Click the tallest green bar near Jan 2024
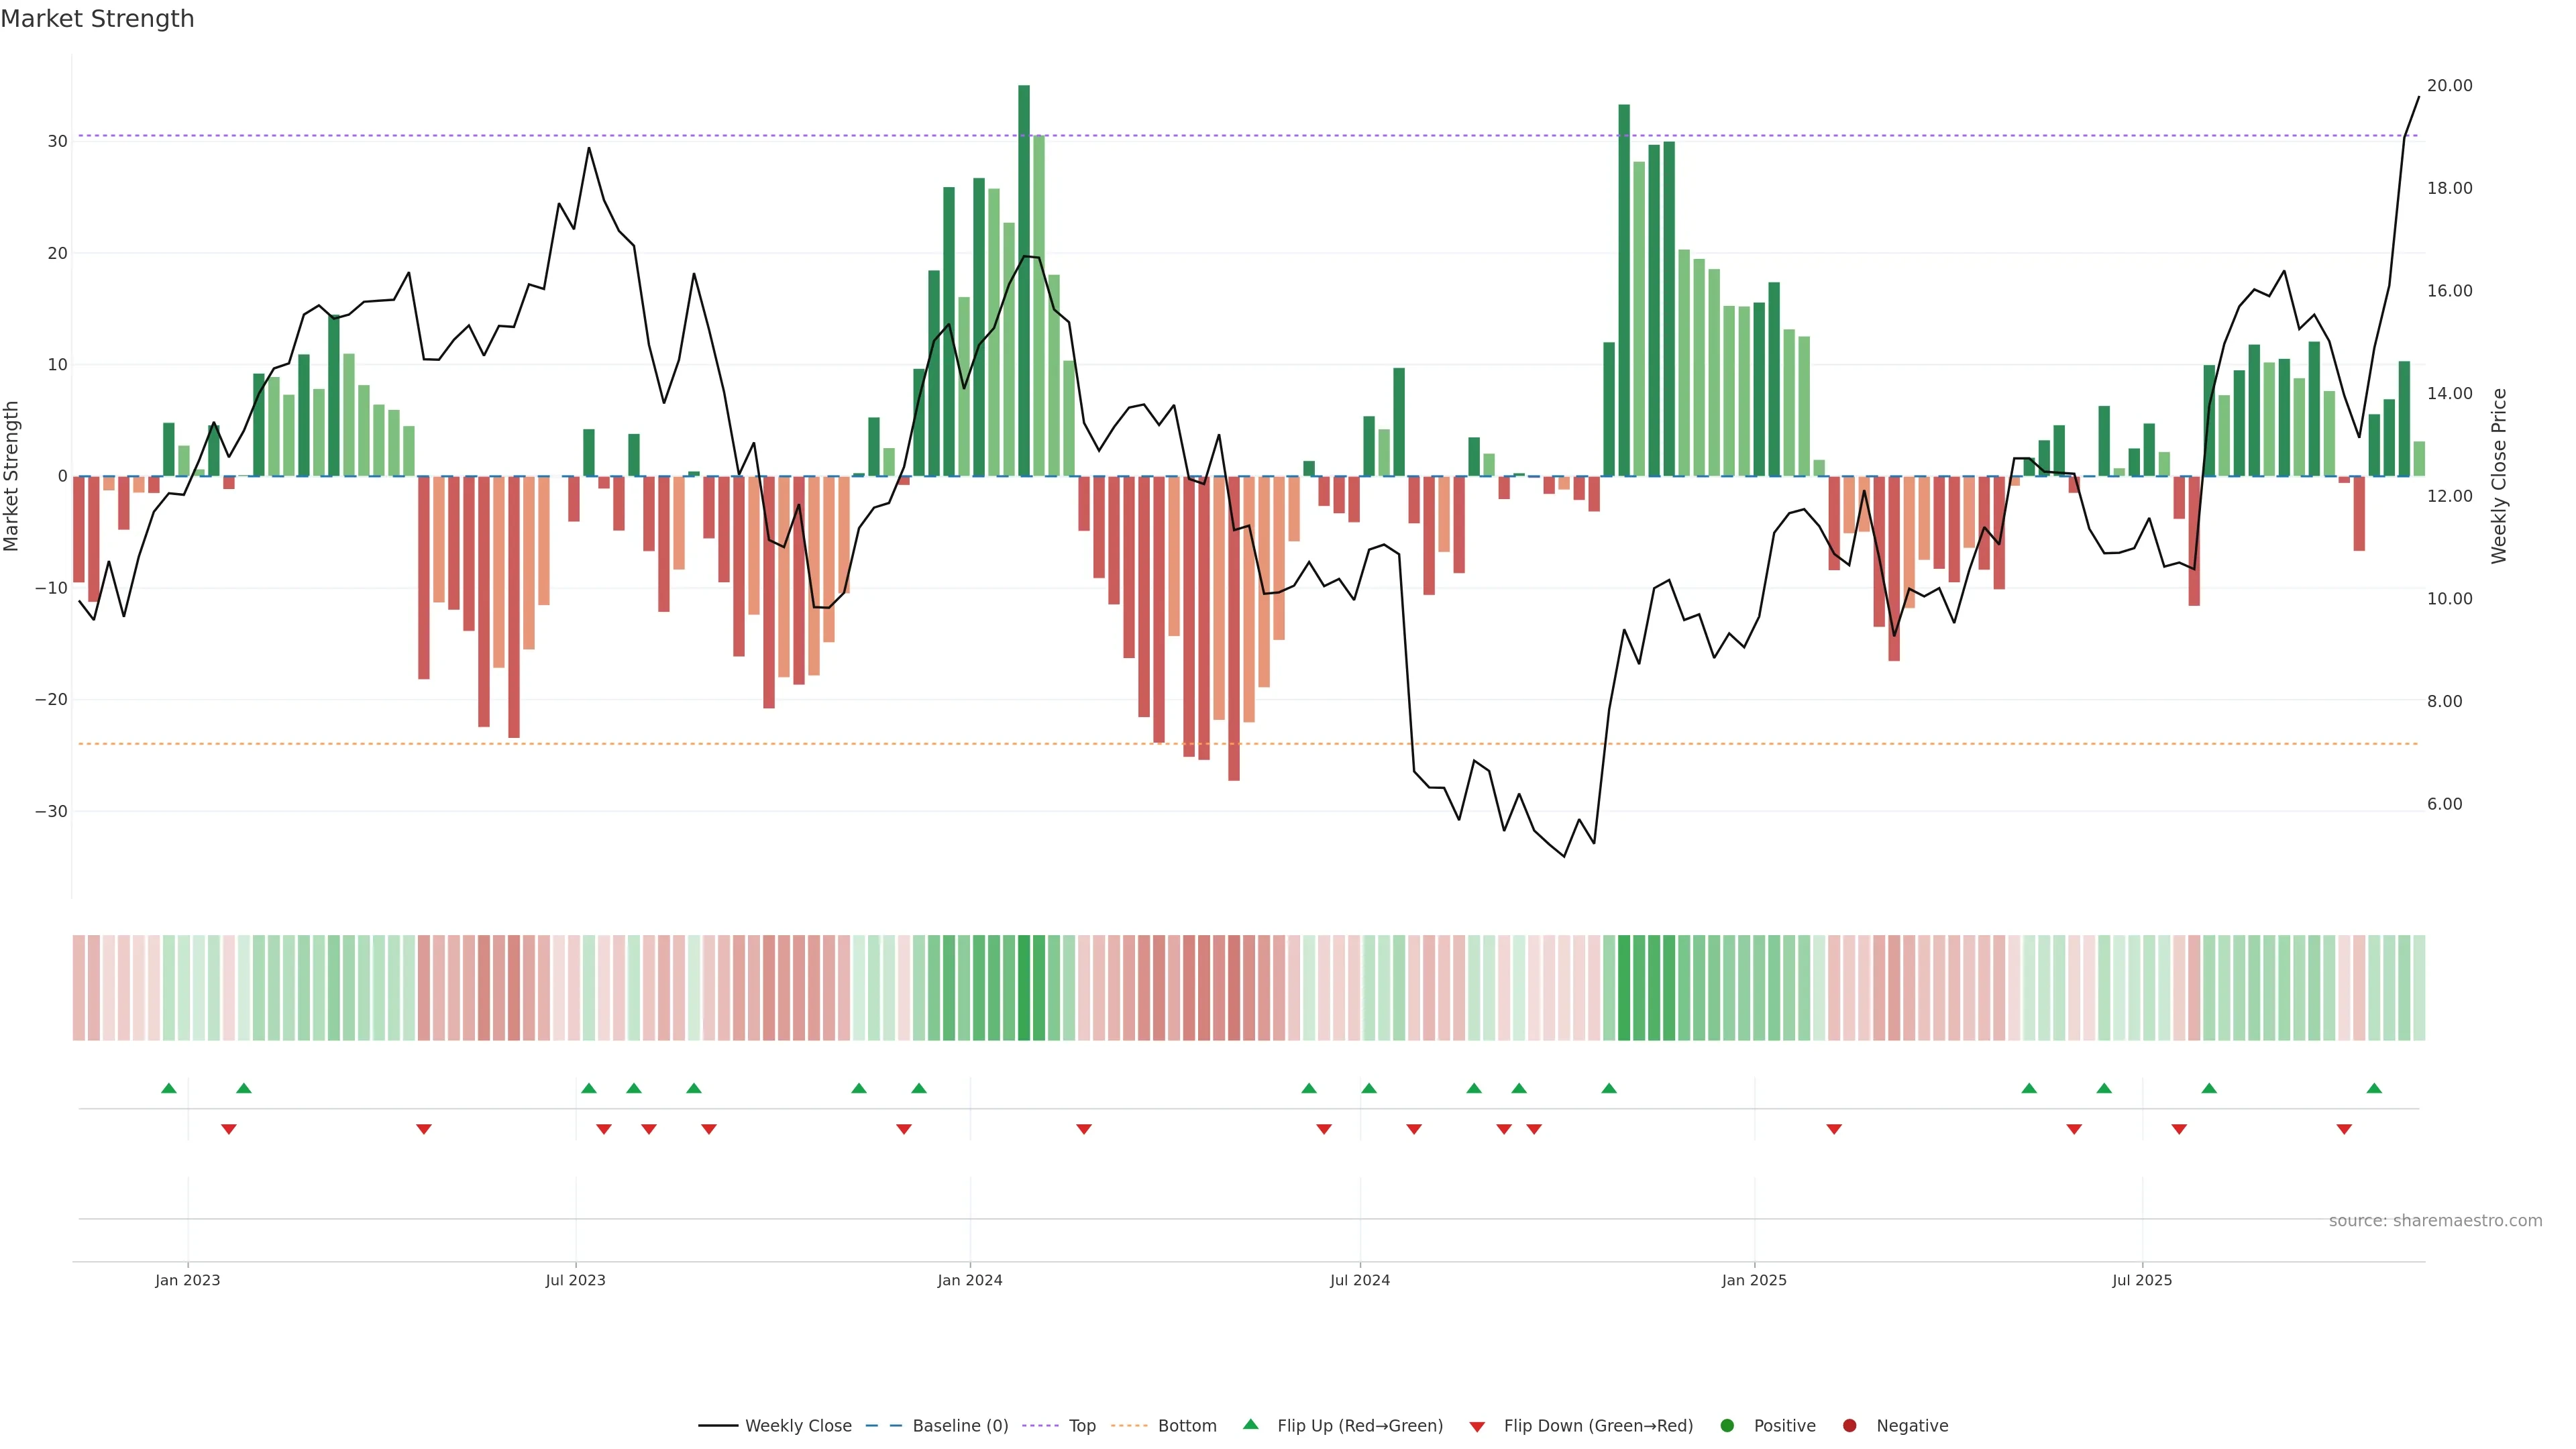Viewport: 2576px width, 1449px height. point(1024,280)
